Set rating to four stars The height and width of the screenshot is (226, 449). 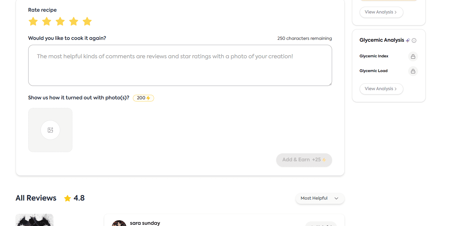click(74, 21)
